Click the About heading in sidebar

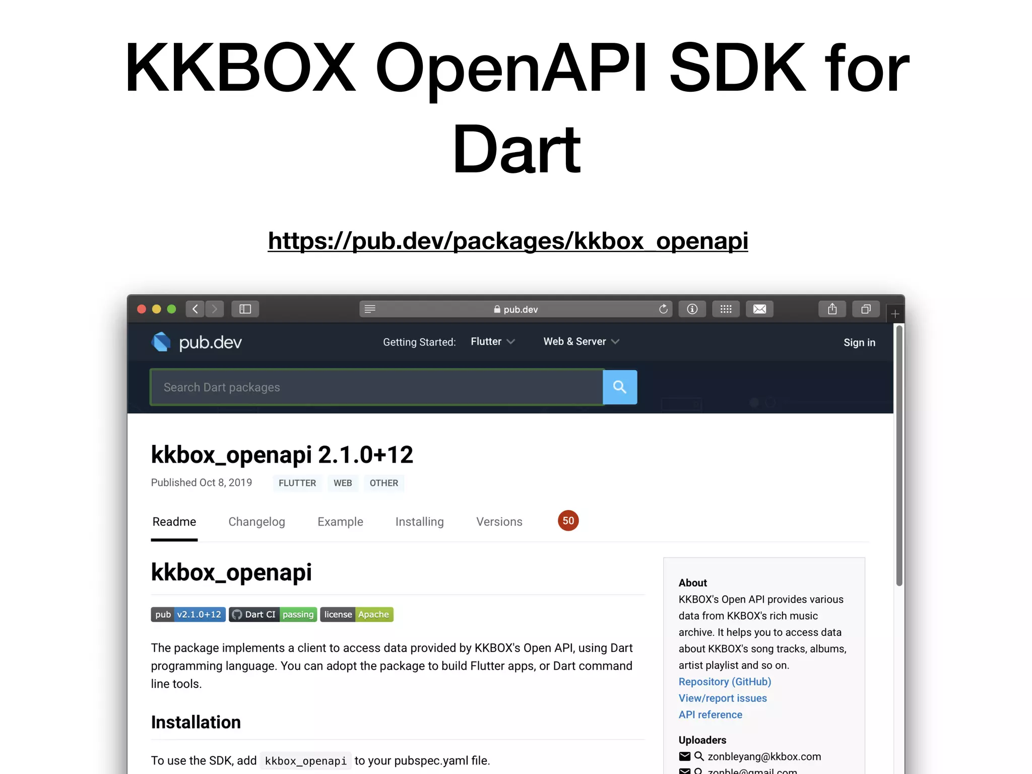pyautogui.click(x=692, y=583)
